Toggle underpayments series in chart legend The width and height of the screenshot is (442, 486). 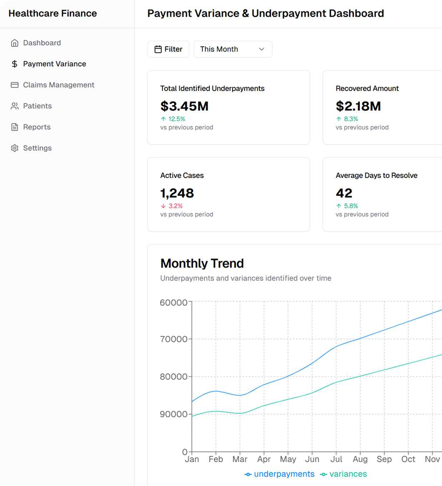click(x=280, y=474)
